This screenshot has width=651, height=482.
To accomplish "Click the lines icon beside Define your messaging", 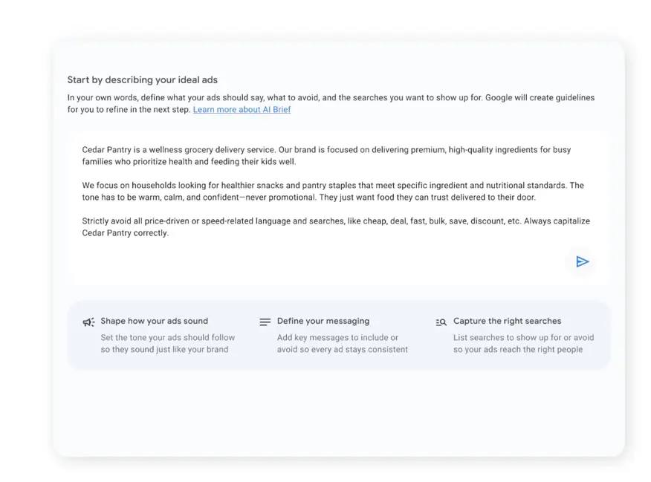I will pos(265,322).
